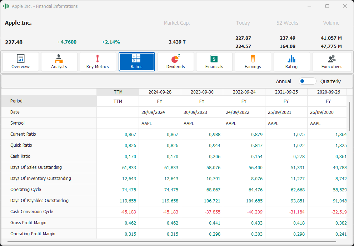354x246 pixels.
Task: Click the Days Of Payables Outstanding label
Action: 40,200
